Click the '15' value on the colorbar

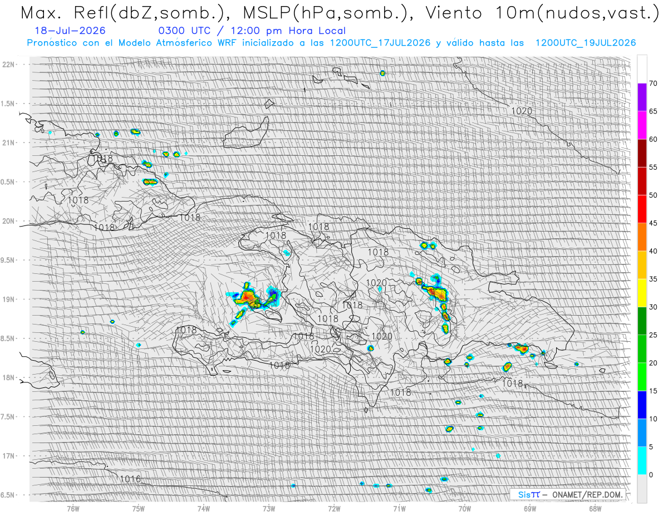point(653,391)
